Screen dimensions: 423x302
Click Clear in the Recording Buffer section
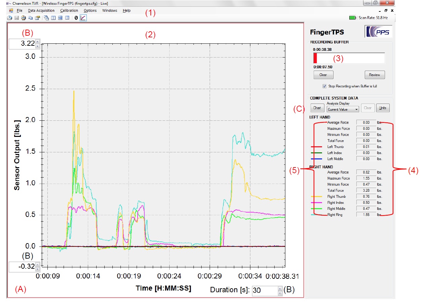(323, 75)
